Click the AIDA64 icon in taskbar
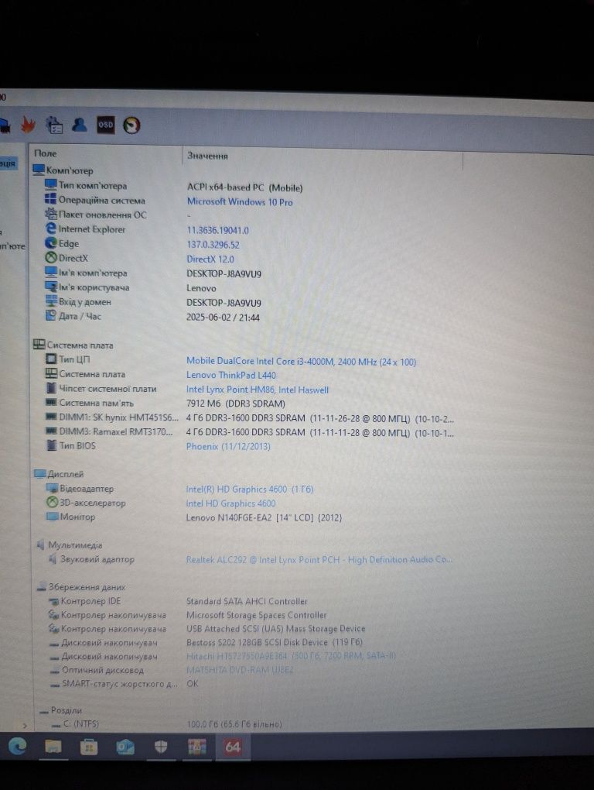This screenshot has width=594, height=790. (x=232, y=747)
